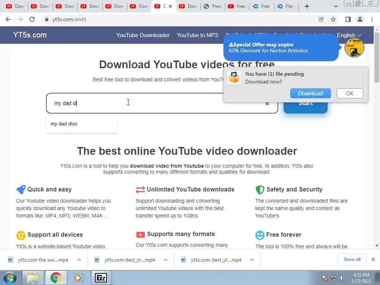Click the rocket Quick and easy icon
380x285 pixels.
pos(21,190)
